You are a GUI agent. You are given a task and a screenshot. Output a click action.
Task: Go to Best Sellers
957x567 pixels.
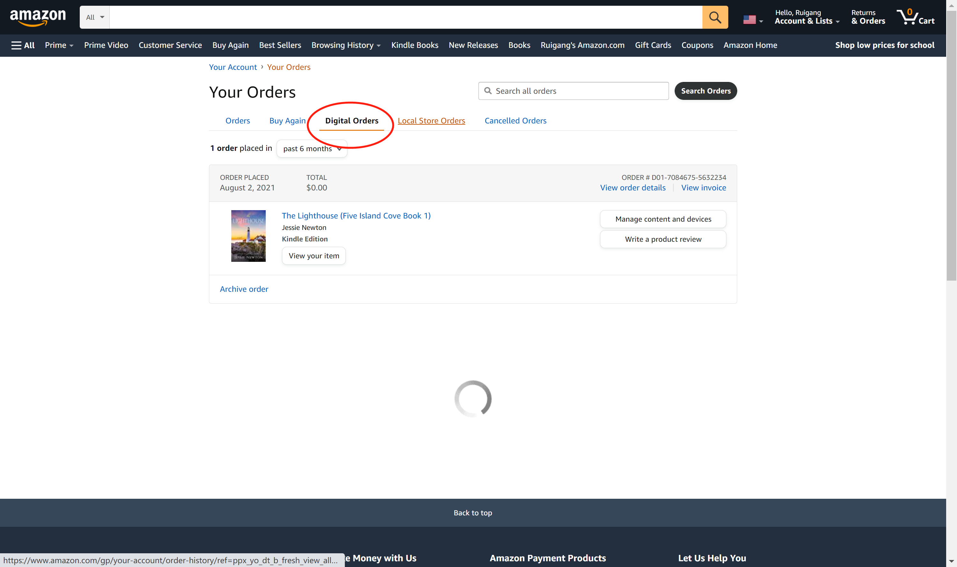[280, 46]
